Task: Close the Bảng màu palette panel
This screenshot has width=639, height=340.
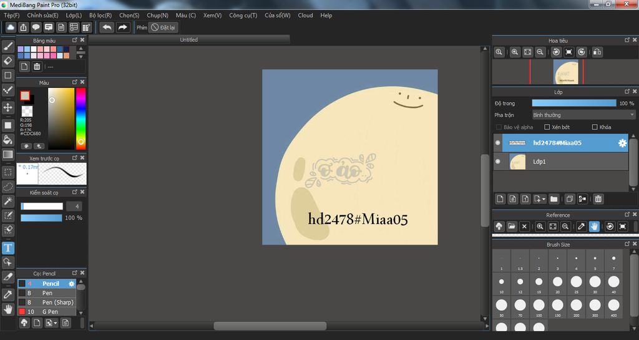Action: [82, 40]
